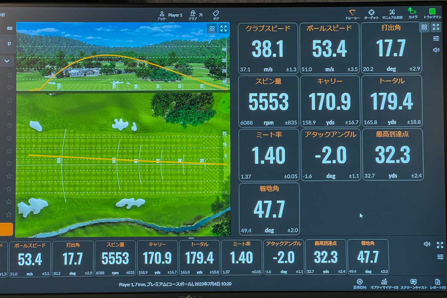Click ボールスピード tile in bottom strip
This screenshot has width=447, height=298.
[x=30, y=259]
